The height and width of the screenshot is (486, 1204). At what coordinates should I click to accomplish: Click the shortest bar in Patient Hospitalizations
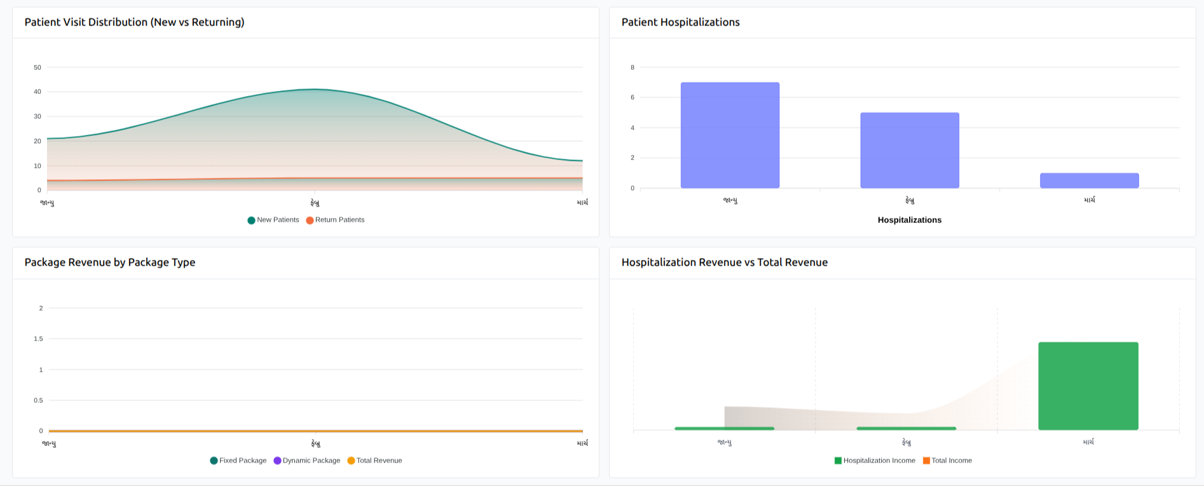tap(1089, 180)
